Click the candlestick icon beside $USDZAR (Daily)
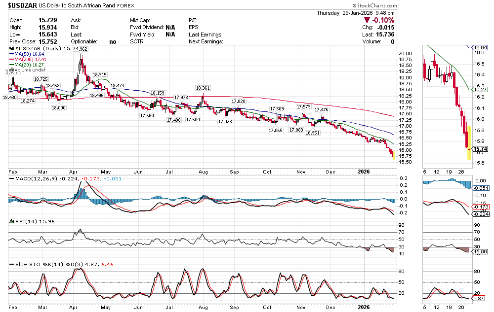Viewport: 494px width, 312px height. (12, 49)
